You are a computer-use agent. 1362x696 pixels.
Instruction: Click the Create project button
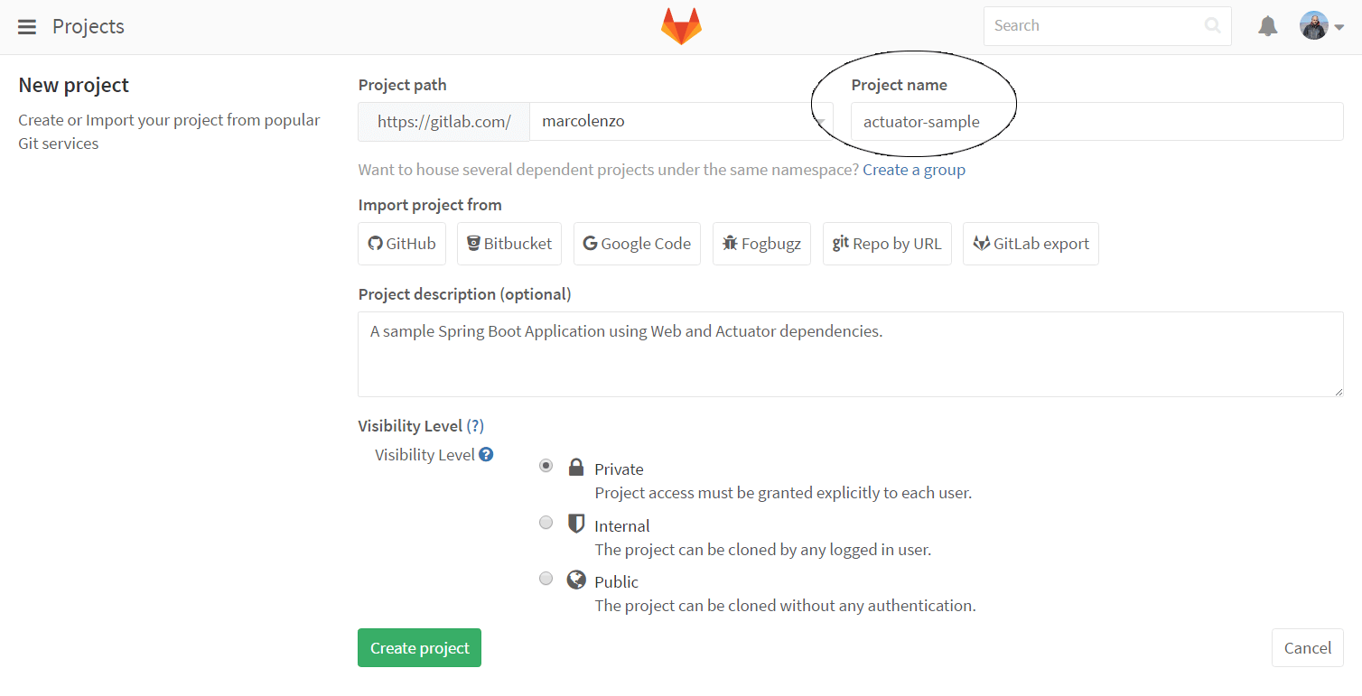[419, 648]
